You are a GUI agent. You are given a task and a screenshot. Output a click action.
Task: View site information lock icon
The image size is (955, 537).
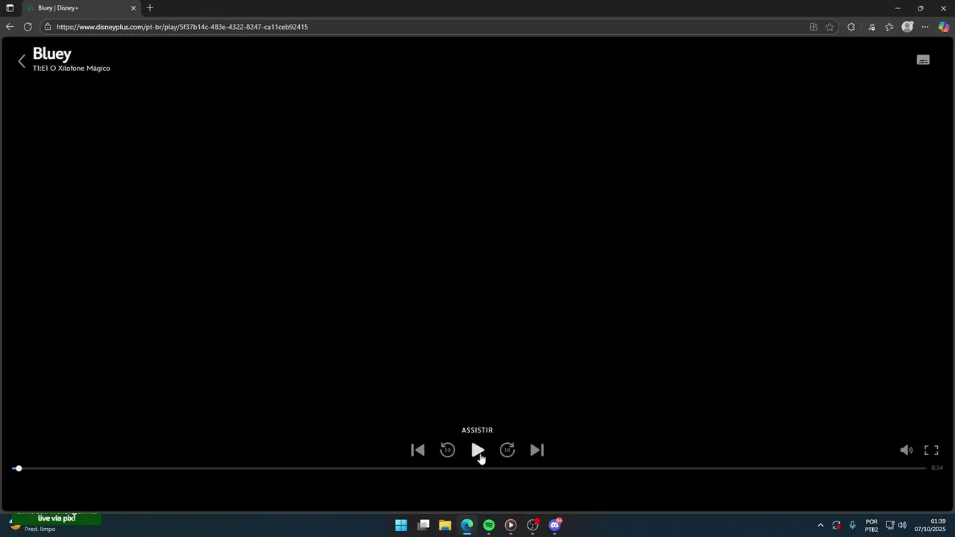point(48,27)
